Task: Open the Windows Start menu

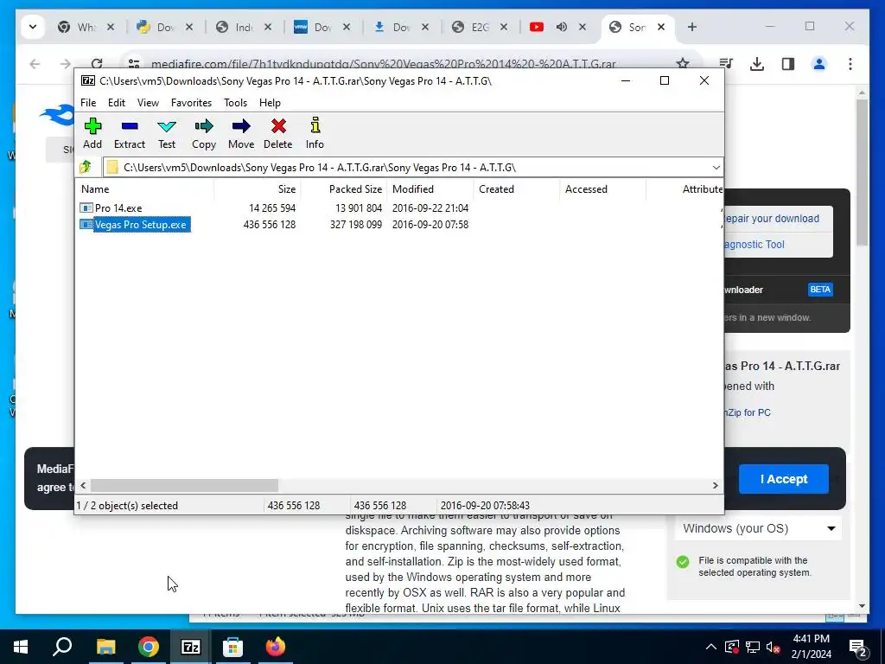Action: 21,647
